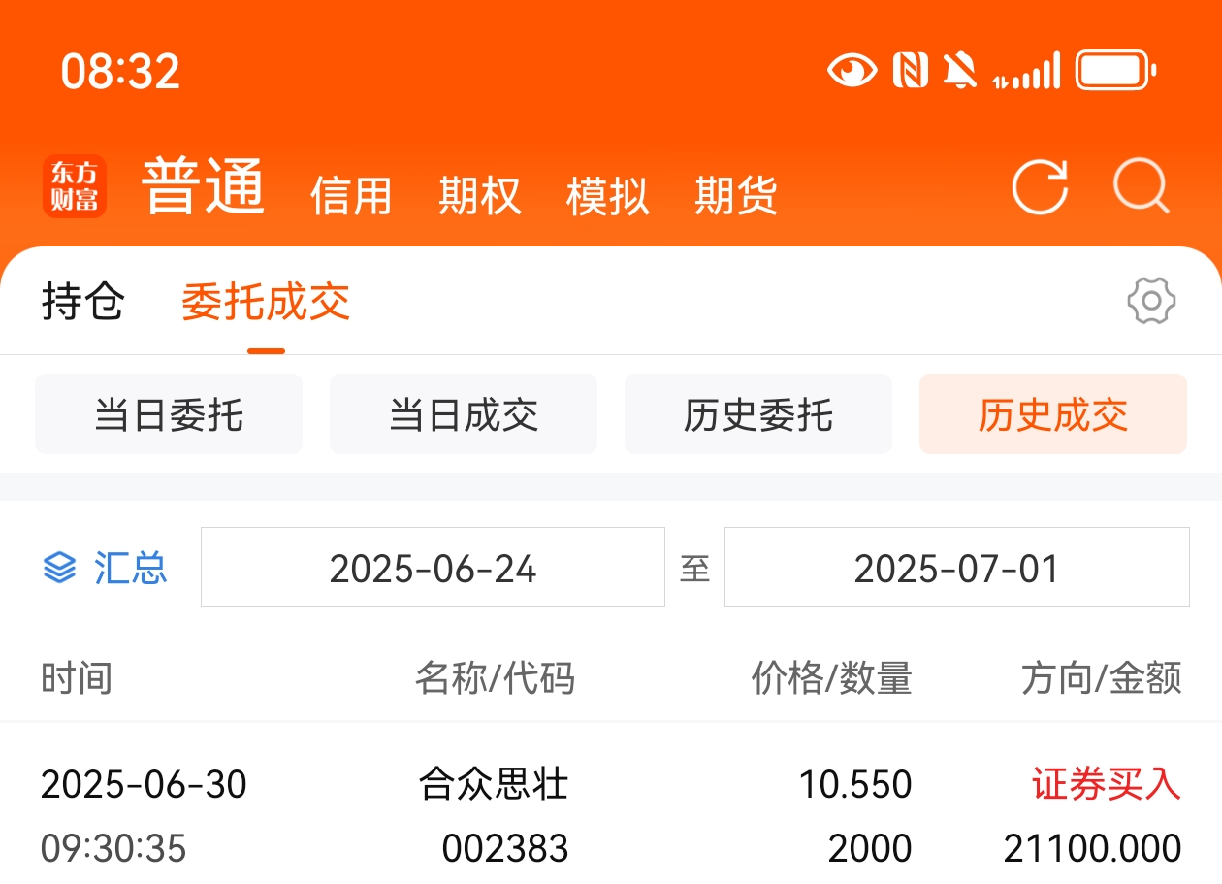Image resolution: width=1222 pixels, height=884 pixels.
Task: Open start date picker 2025-06-24
Action: click(x=433, y=568)
